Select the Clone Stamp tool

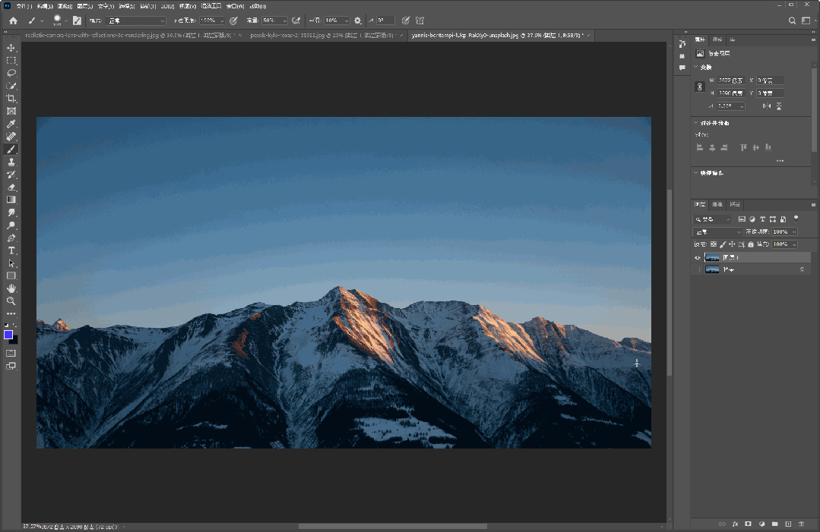pyautogui.click(x=11, y=162)
